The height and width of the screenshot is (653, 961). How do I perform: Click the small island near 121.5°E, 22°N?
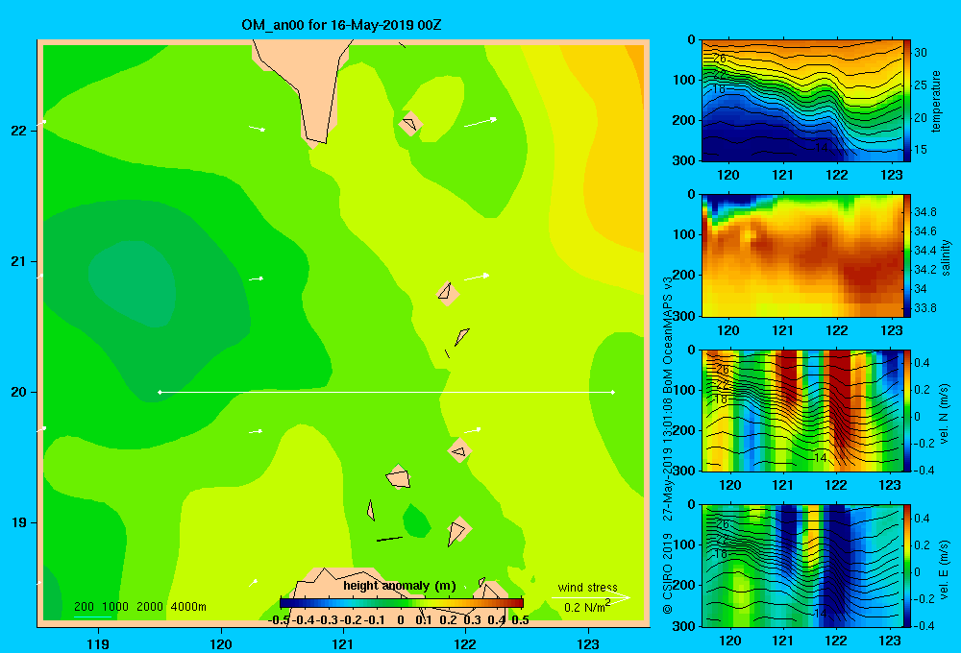[x=410, y=124]
